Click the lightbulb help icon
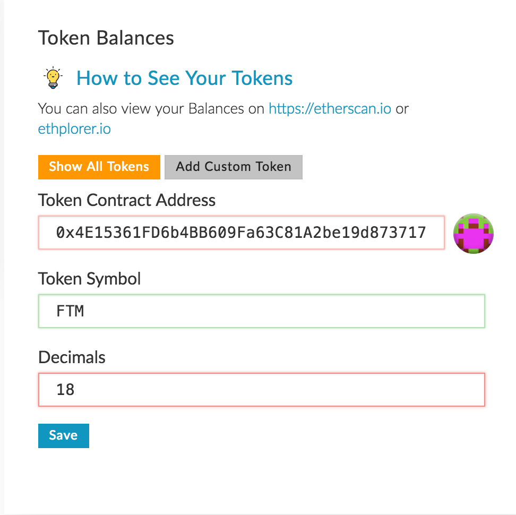Viewport: 516px width, 515px height. (53, 78)
